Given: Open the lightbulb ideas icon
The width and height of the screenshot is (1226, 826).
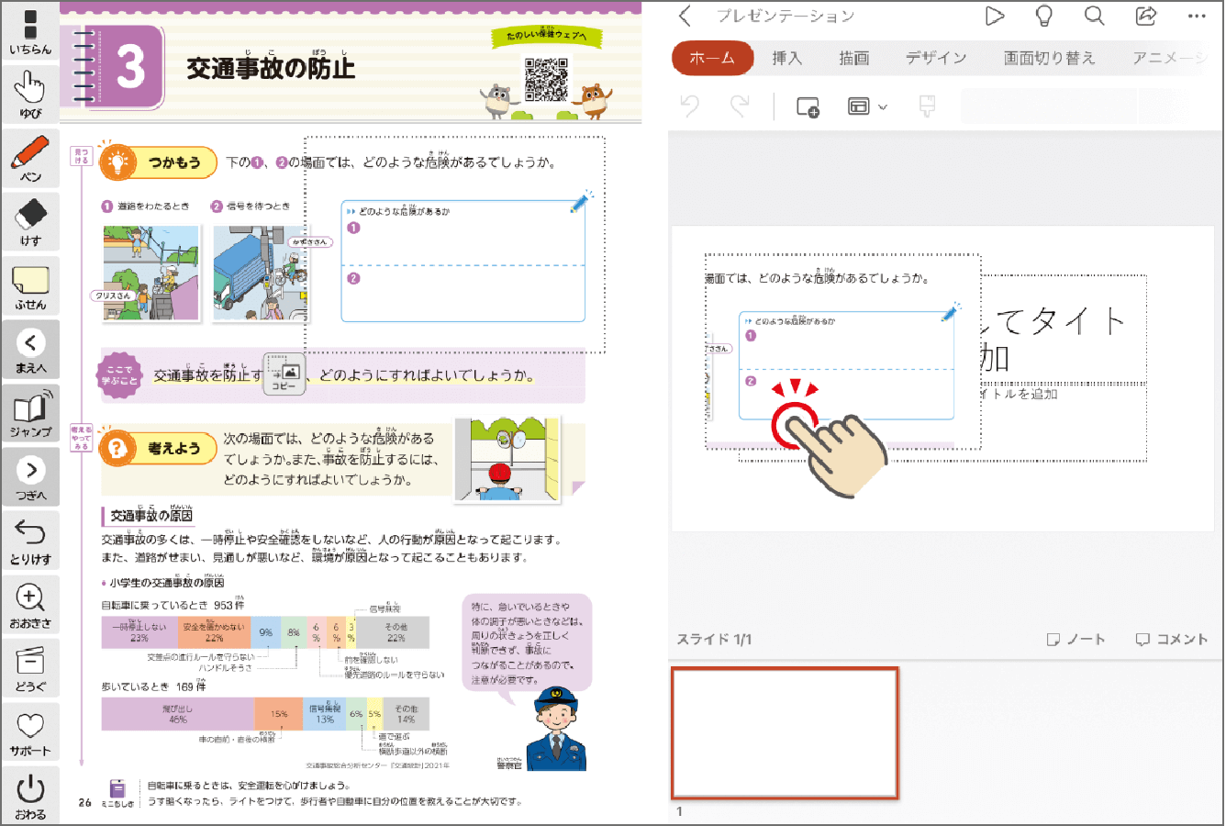Looking at the screenshot, I should click(x=1043, y=16).
